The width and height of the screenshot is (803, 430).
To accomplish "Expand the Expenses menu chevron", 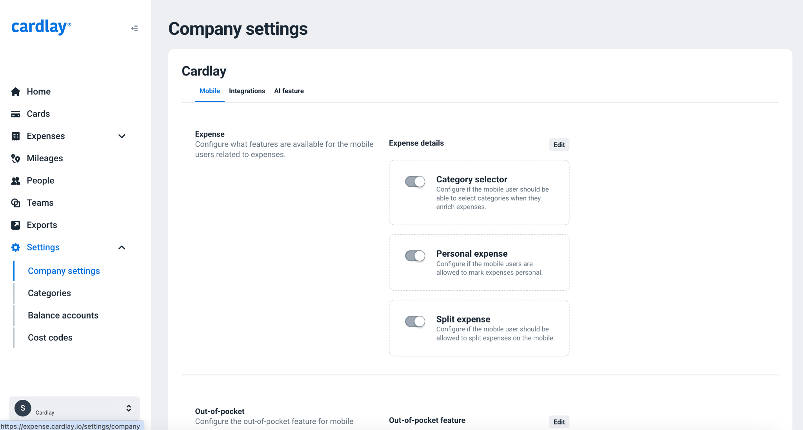I will [122, 136].
